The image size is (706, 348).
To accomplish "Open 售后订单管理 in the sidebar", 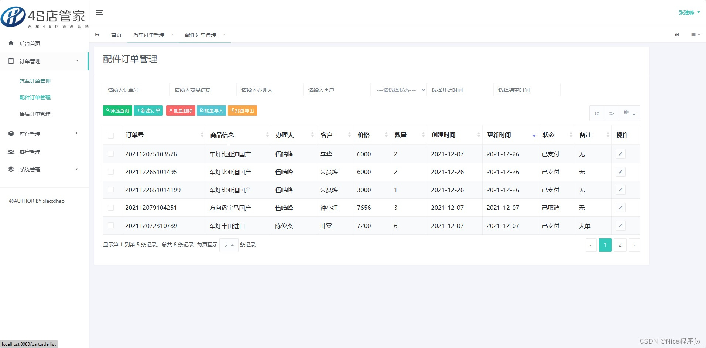I will point(35,114).
